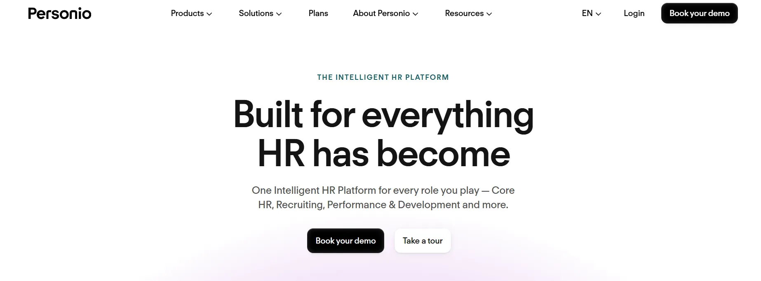Go to the Login link
The height and width of the screenshot is (281, 761).
[634, 14]
